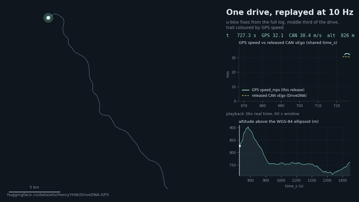Click the u-blox fixes subtitle text
The image size is (359, 202).
(x=282, y=25)
